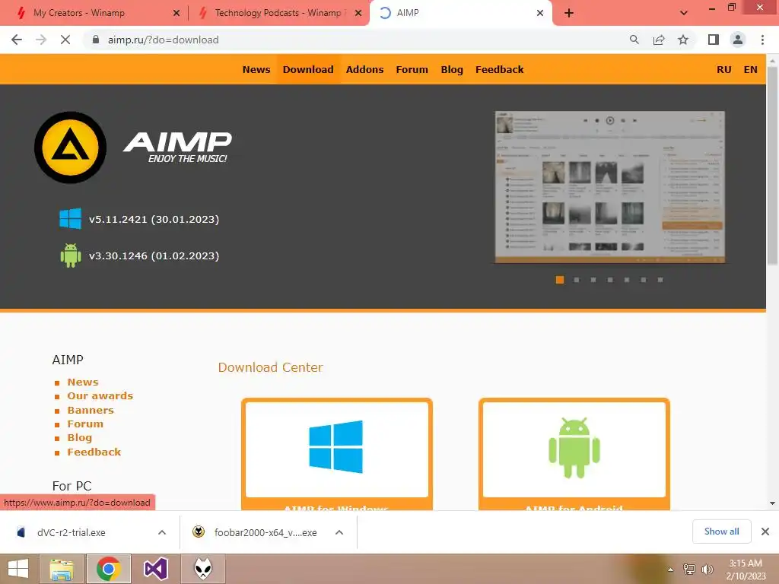Click the AIMP for Android download tile
The image size is (779, 584).
(574, 454)
